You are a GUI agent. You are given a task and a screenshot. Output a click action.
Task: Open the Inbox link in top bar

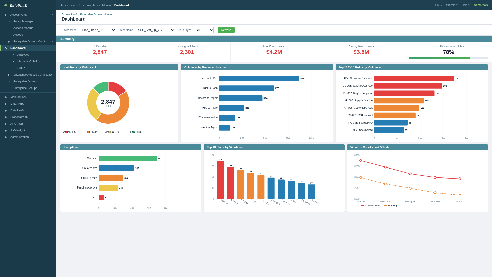(438, 5)
